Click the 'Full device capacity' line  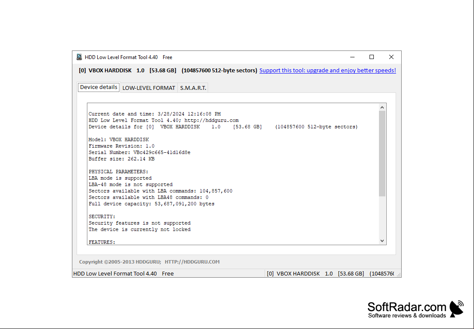[152, 204]
